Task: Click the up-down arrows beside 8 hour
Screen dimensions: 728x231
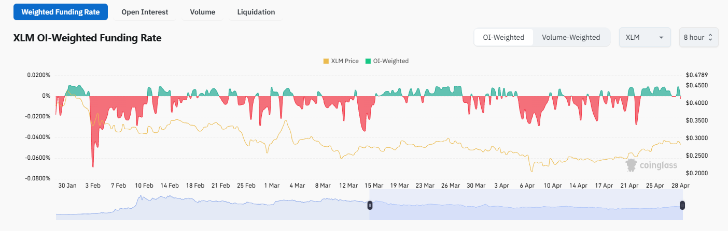Action: [710, 37]
